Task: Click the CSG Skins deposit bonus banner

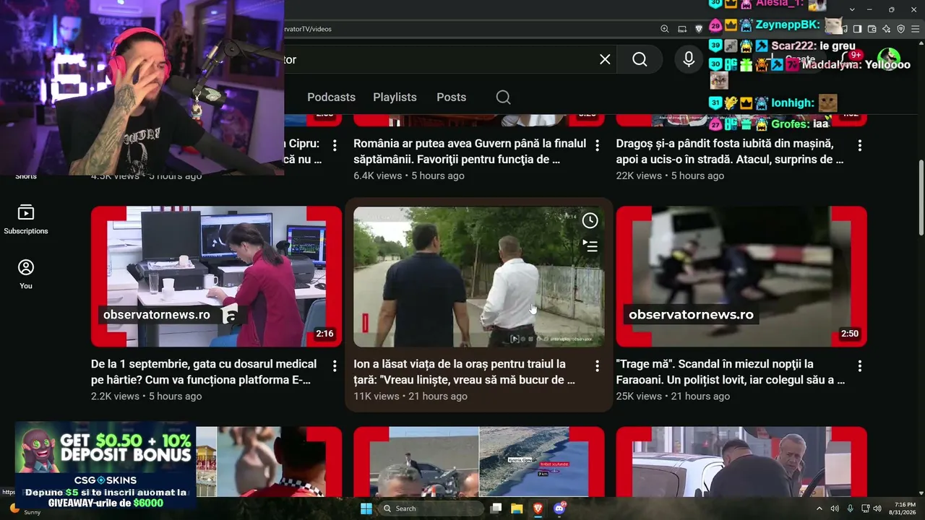Action: tap(106, 466)
